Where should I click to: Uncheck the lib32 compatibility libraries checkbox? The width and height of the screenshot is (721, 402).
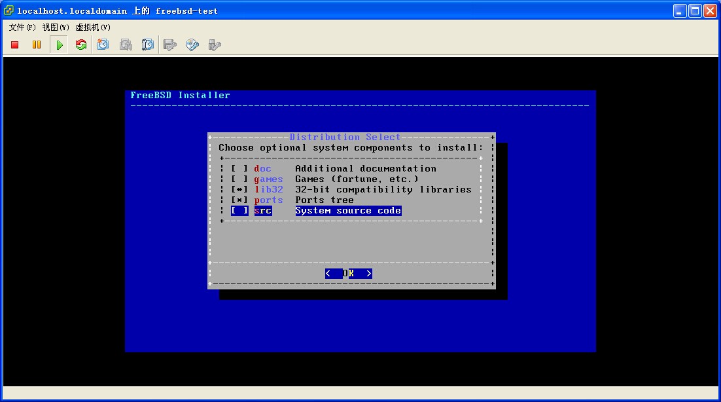click(x=239, y=190)
